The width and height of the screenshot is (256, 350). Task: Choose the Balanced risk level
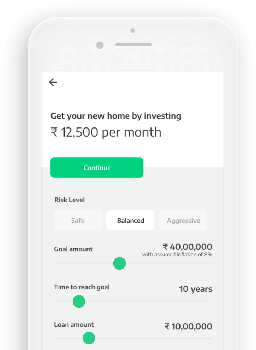tap(130, 220)
